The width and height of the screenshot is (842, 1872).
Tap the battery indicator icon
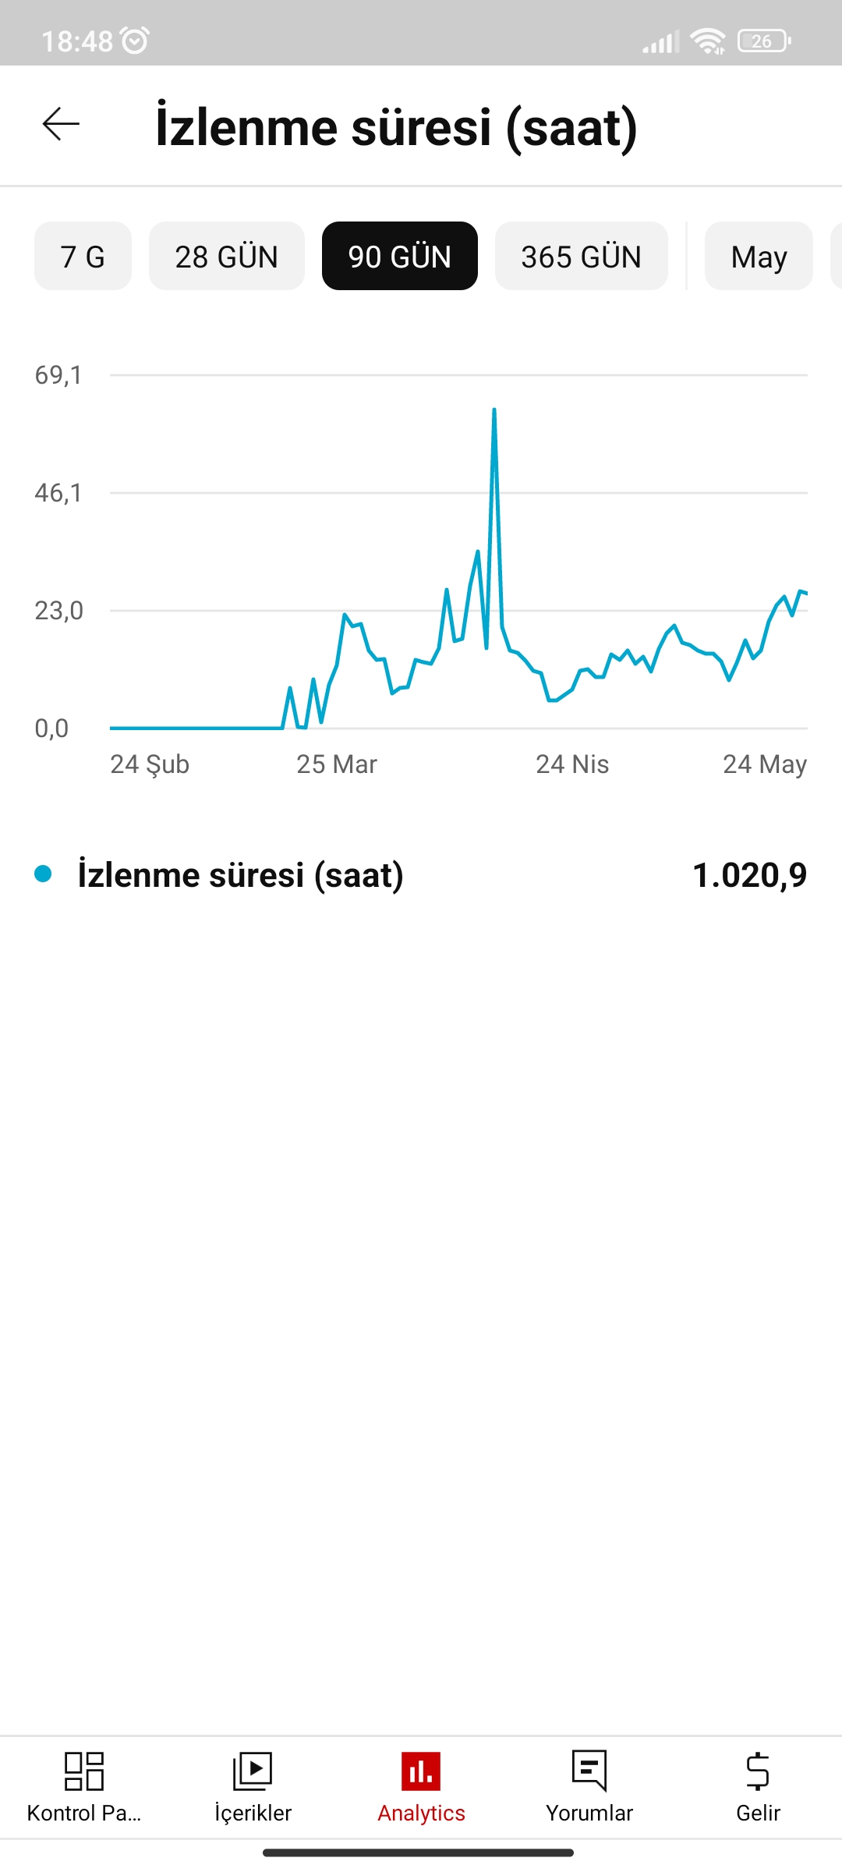point(764,41)
